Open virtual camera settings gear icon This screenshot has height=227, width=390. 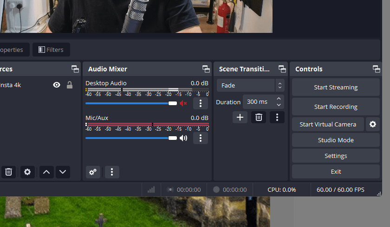pyautogui.click(x=372, y=124)
